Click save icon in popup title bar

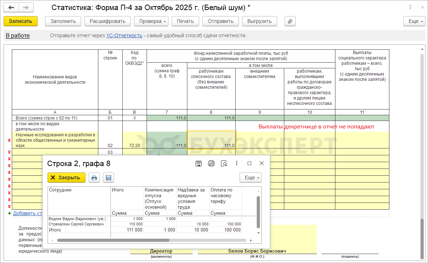click(198, 164)
